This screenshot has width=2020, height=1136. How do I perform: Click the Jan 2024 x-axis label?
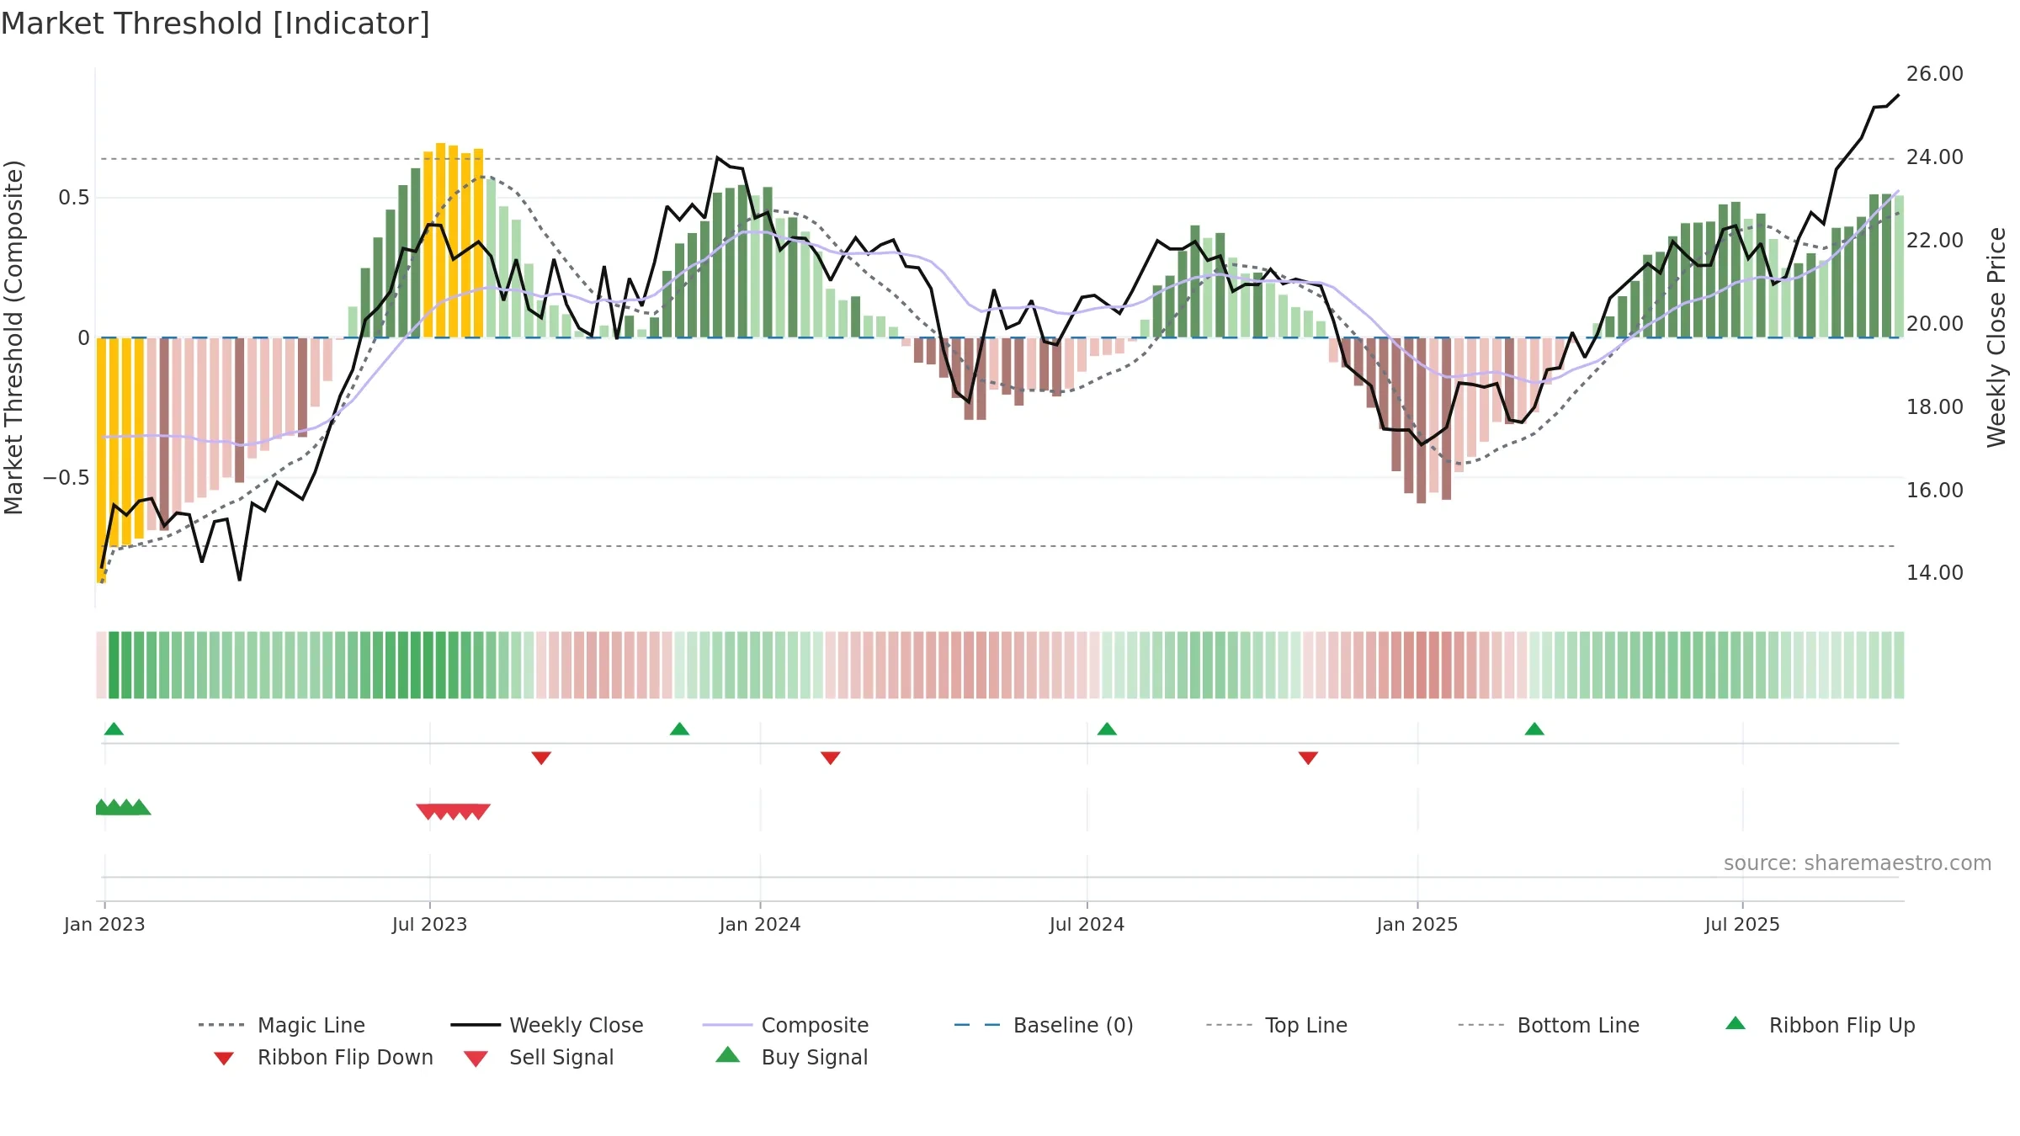(x=760, y=925)
